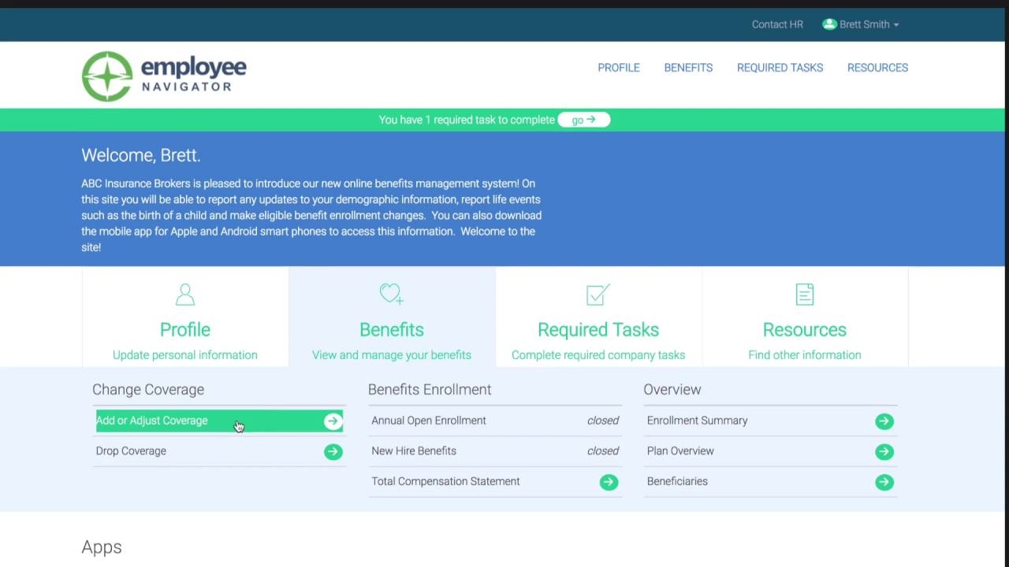Select the Benefits heart icon

coord(391,294)
